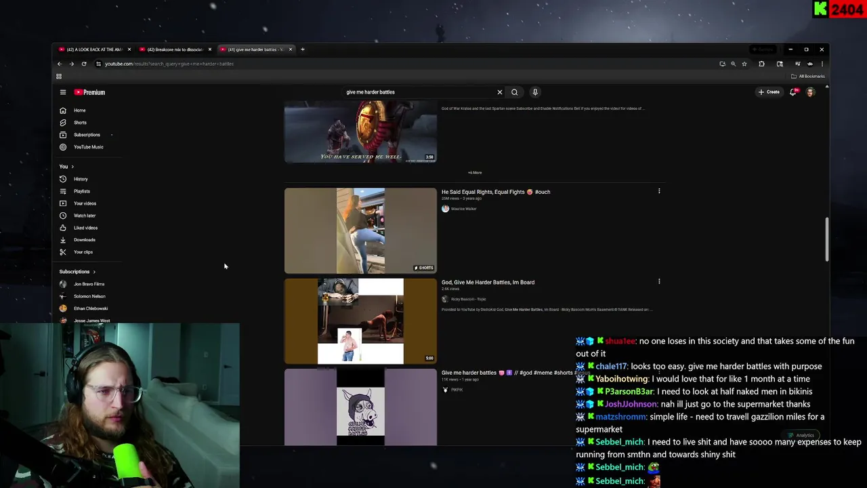Open the media controls icon in toolbar
Viewport: 867px width, 488px height.
click(x=798, y=64)
